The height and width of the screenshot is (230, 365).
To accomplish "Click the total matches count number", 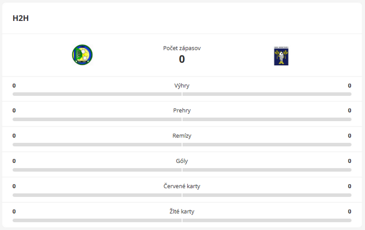I will (182, 59).
